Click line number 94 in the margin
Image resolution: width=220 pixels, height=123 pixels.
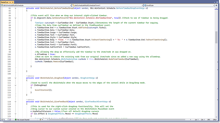click(x=10, y=40)
